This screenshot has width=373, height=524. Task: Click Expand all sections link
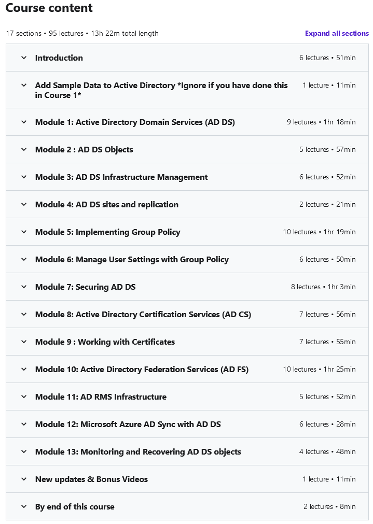pyautogui.click(x=337, y=33)
